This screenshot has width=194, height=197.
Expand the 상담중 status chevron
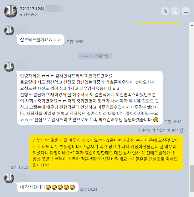36,15
